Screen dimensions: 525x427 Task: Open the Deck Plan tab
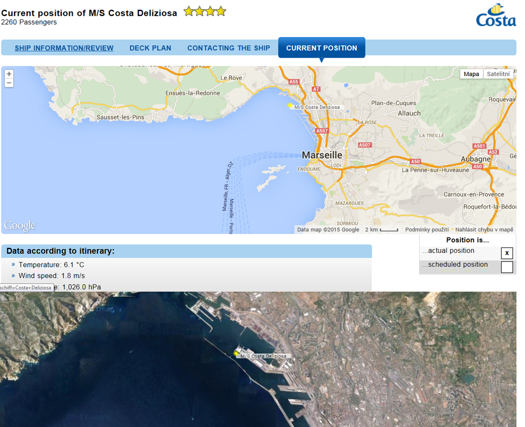point(150,48)
